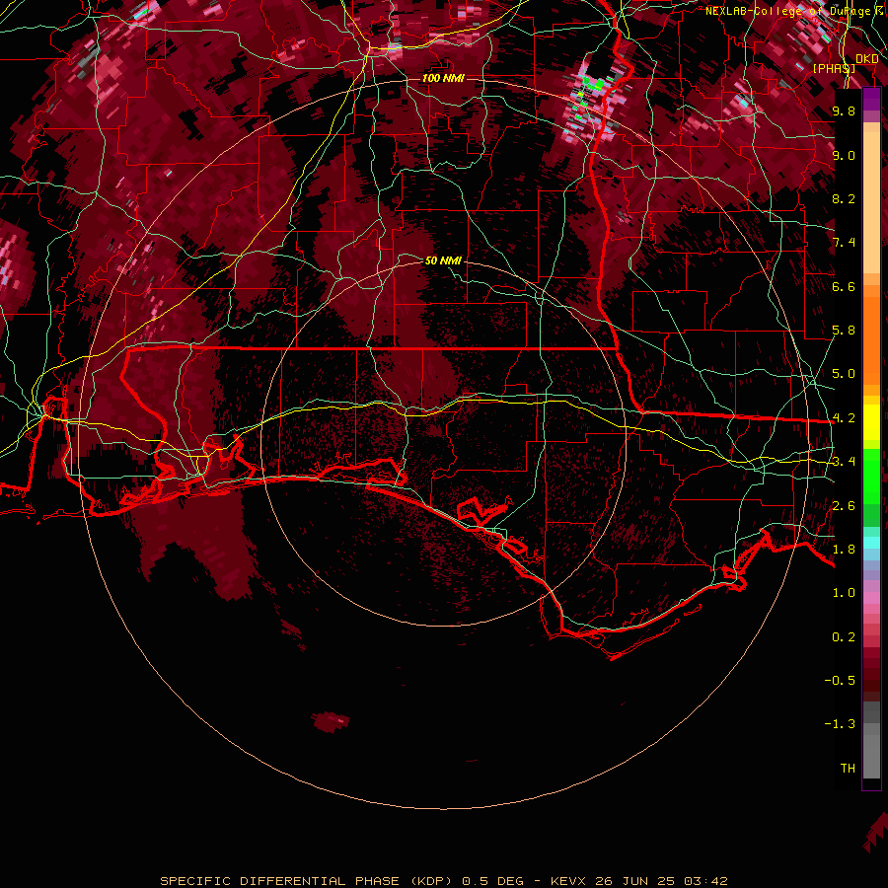Click the DKD label above the color scale
This screenshot has height=888, width=888.
866,59
